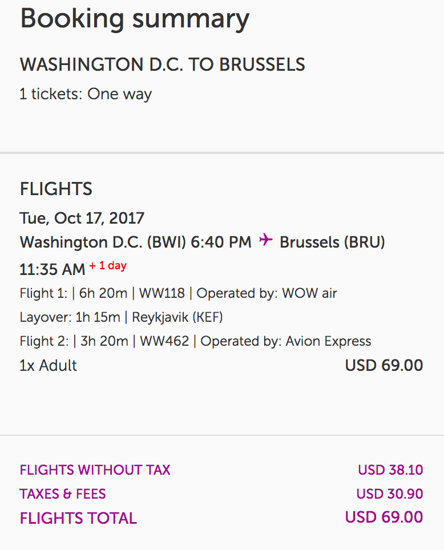Click the 11:35 AM arrival time
This screenshot has height=550, width=444.
tap(52, 268)
